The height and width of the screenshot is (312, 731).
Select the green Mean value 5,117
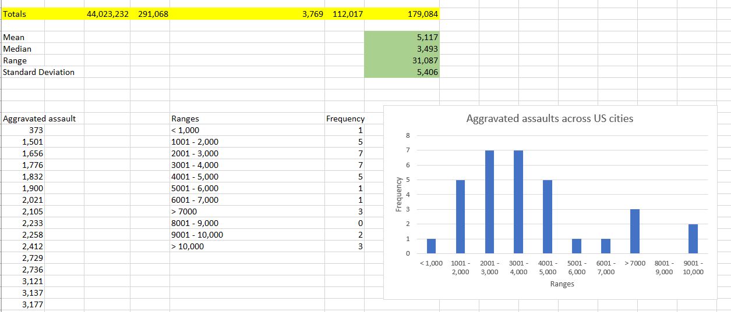[x=402, y=37]
